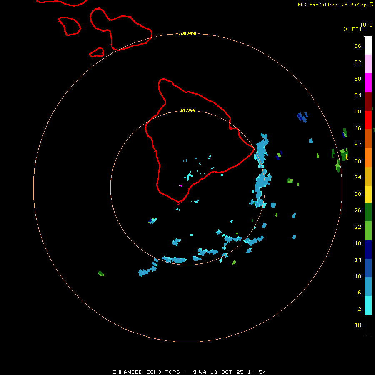Click the 34 value on the scale
The image size is (375, 375).
point(358,177)
